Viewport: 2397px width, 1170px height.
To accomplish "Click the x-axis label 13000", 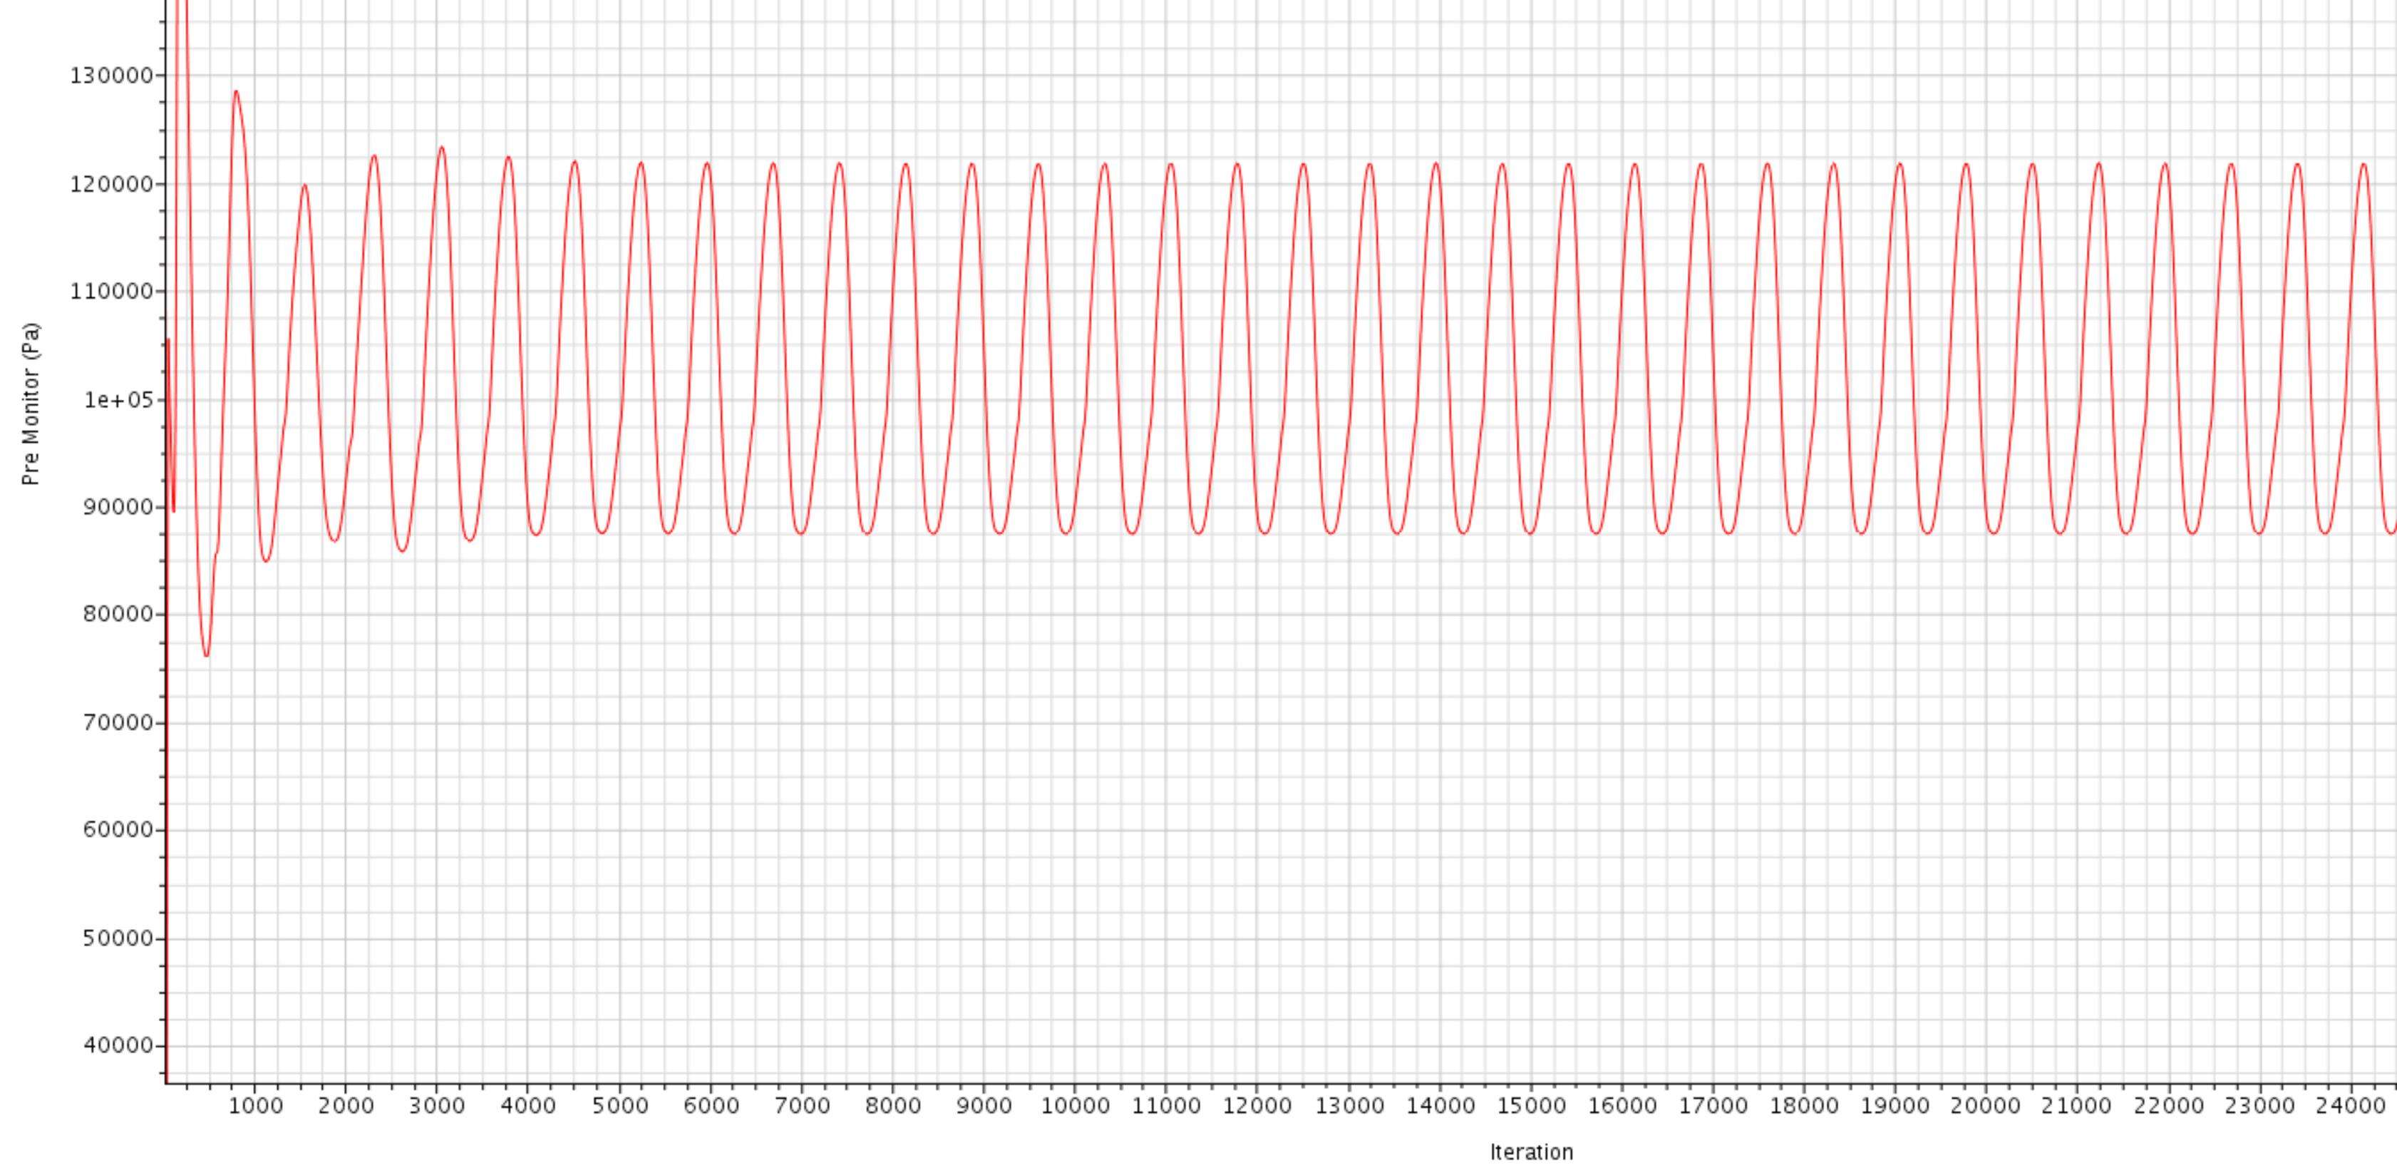I will [1350, 1107].
